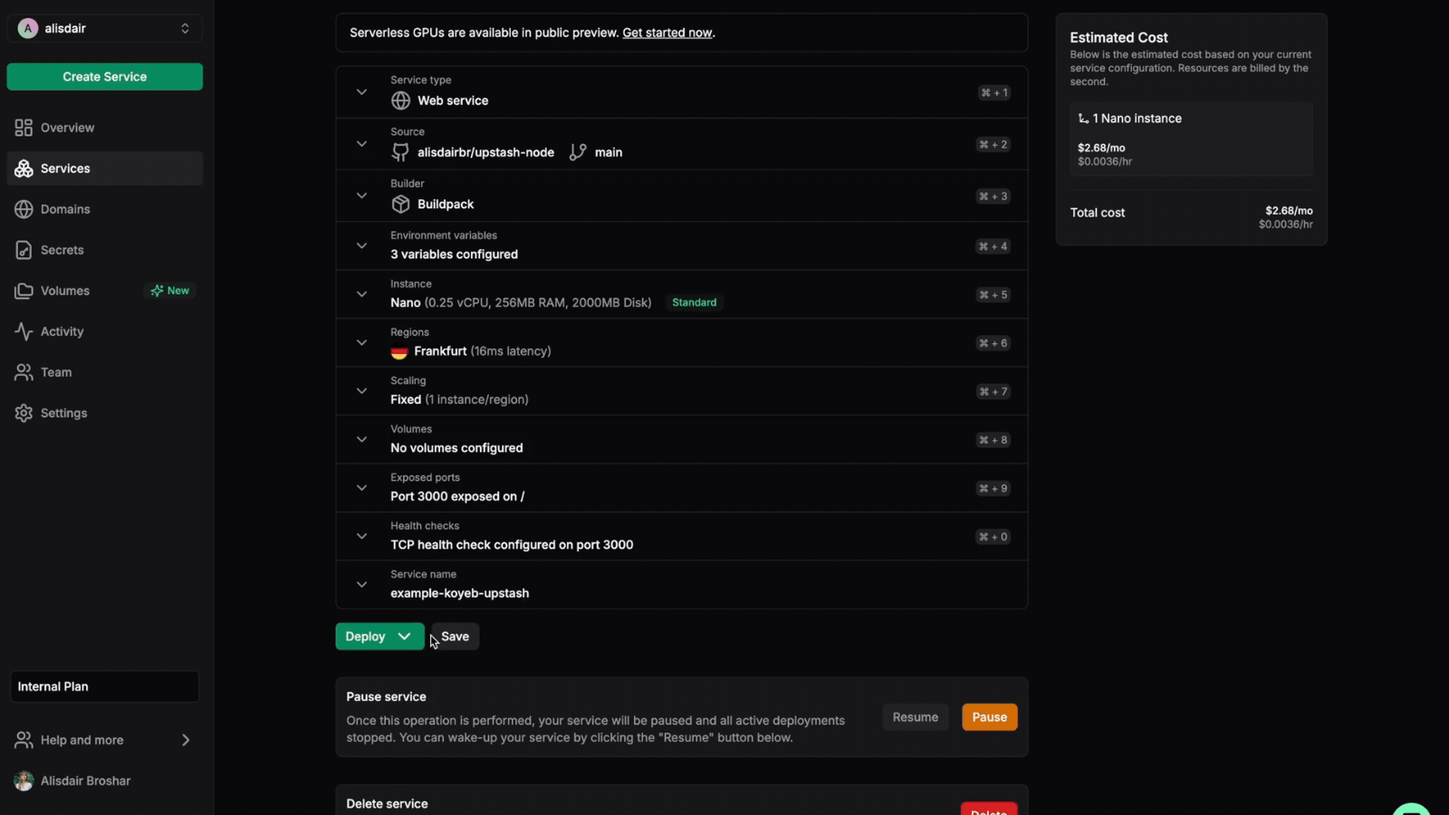This screenshot has width=1449, height=815.
Task: Click the Overview grid icon in sidebar
Action: (x=24, y=128)
